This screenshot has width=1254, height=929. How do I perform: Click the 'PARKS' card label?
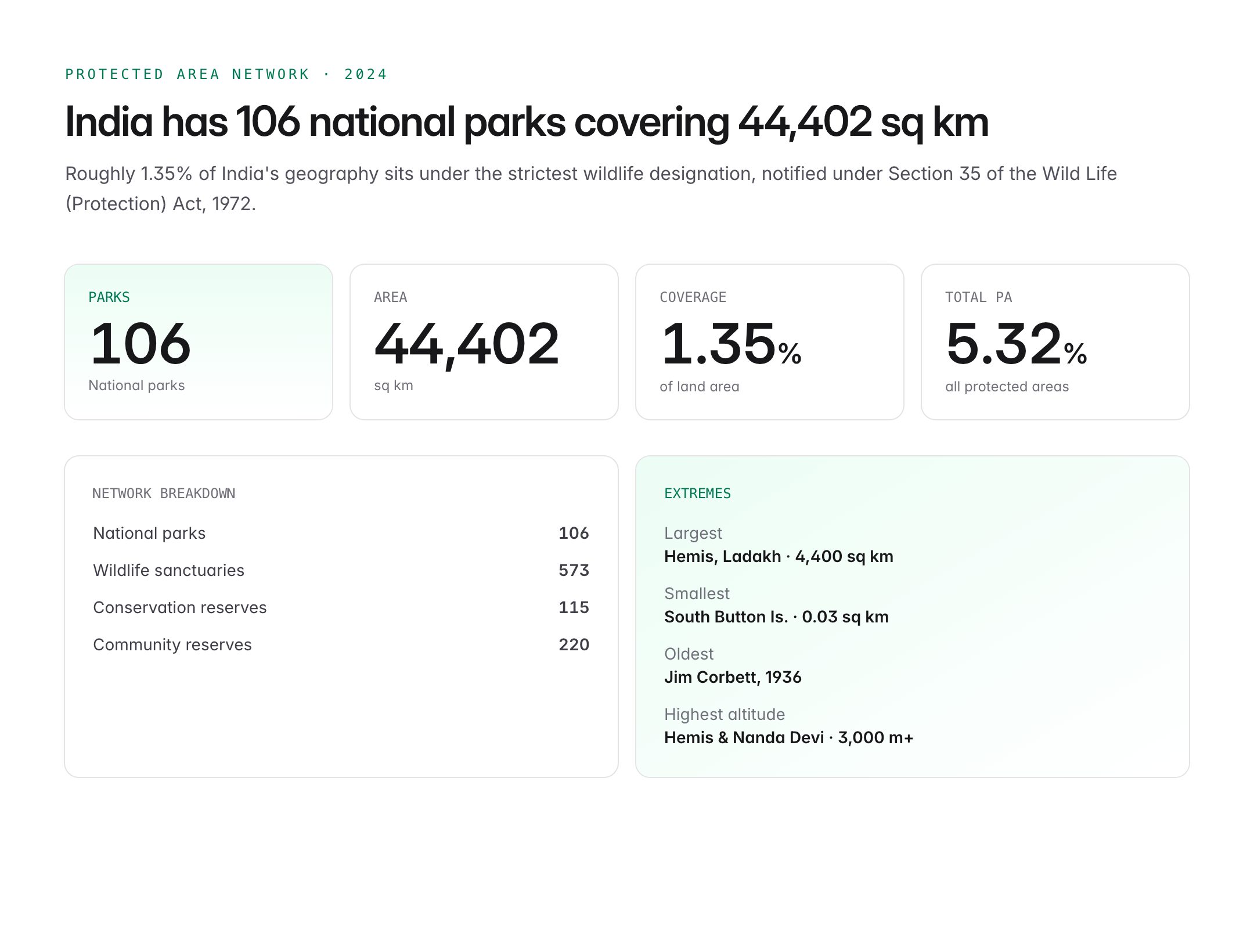(109, 297)
